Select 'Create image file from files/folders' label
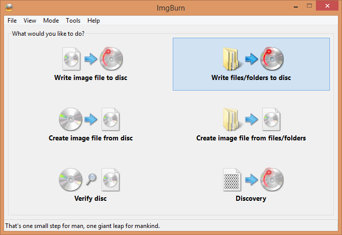The image size is (342, 235). click(x=251, y=138)
